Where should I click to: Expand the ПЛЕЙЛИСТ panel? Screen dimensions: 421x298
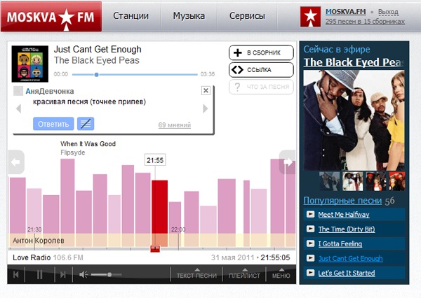244,274
